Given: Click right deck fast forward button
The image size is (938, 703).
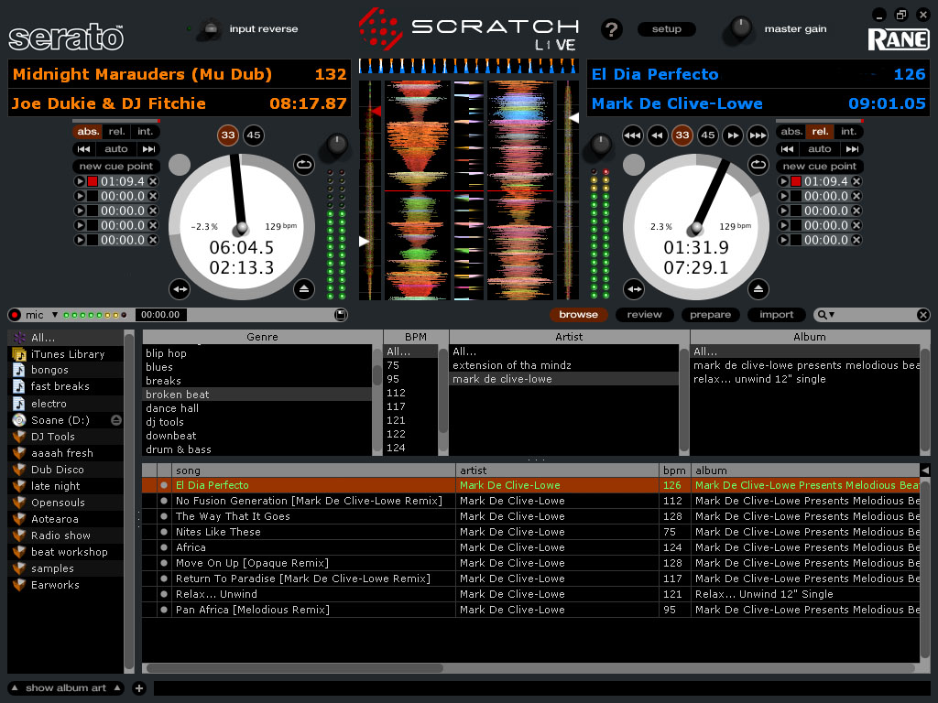Looking at the screenshot, I should (733, 135).
